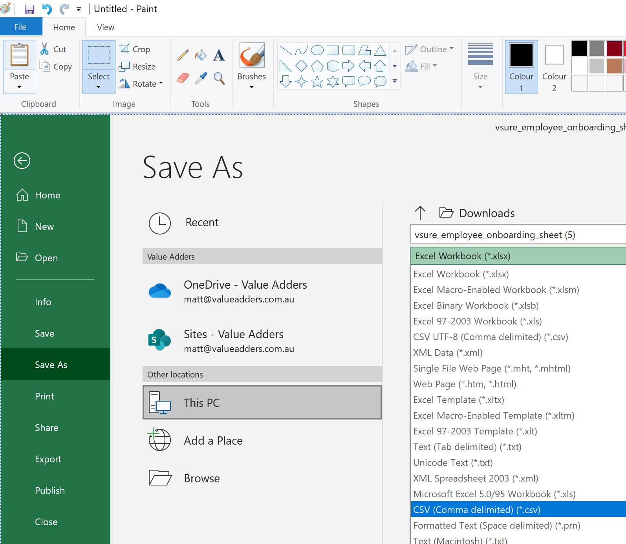This screenshot has width=626, height=544.
Task: Select the dark red colour swatch
Action: click(613, 49)
